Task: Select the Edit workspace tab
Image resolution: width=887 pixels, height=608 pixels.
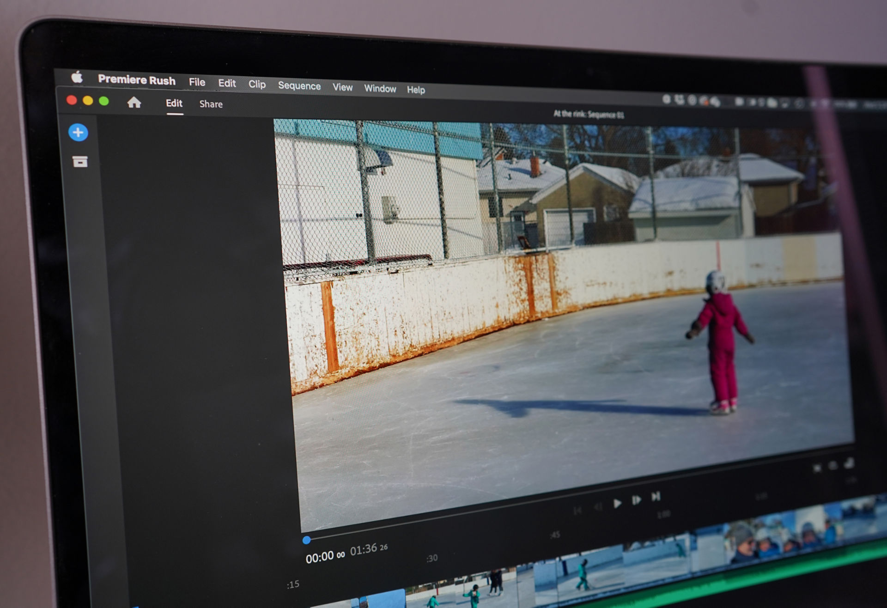Action: (174, 103)
